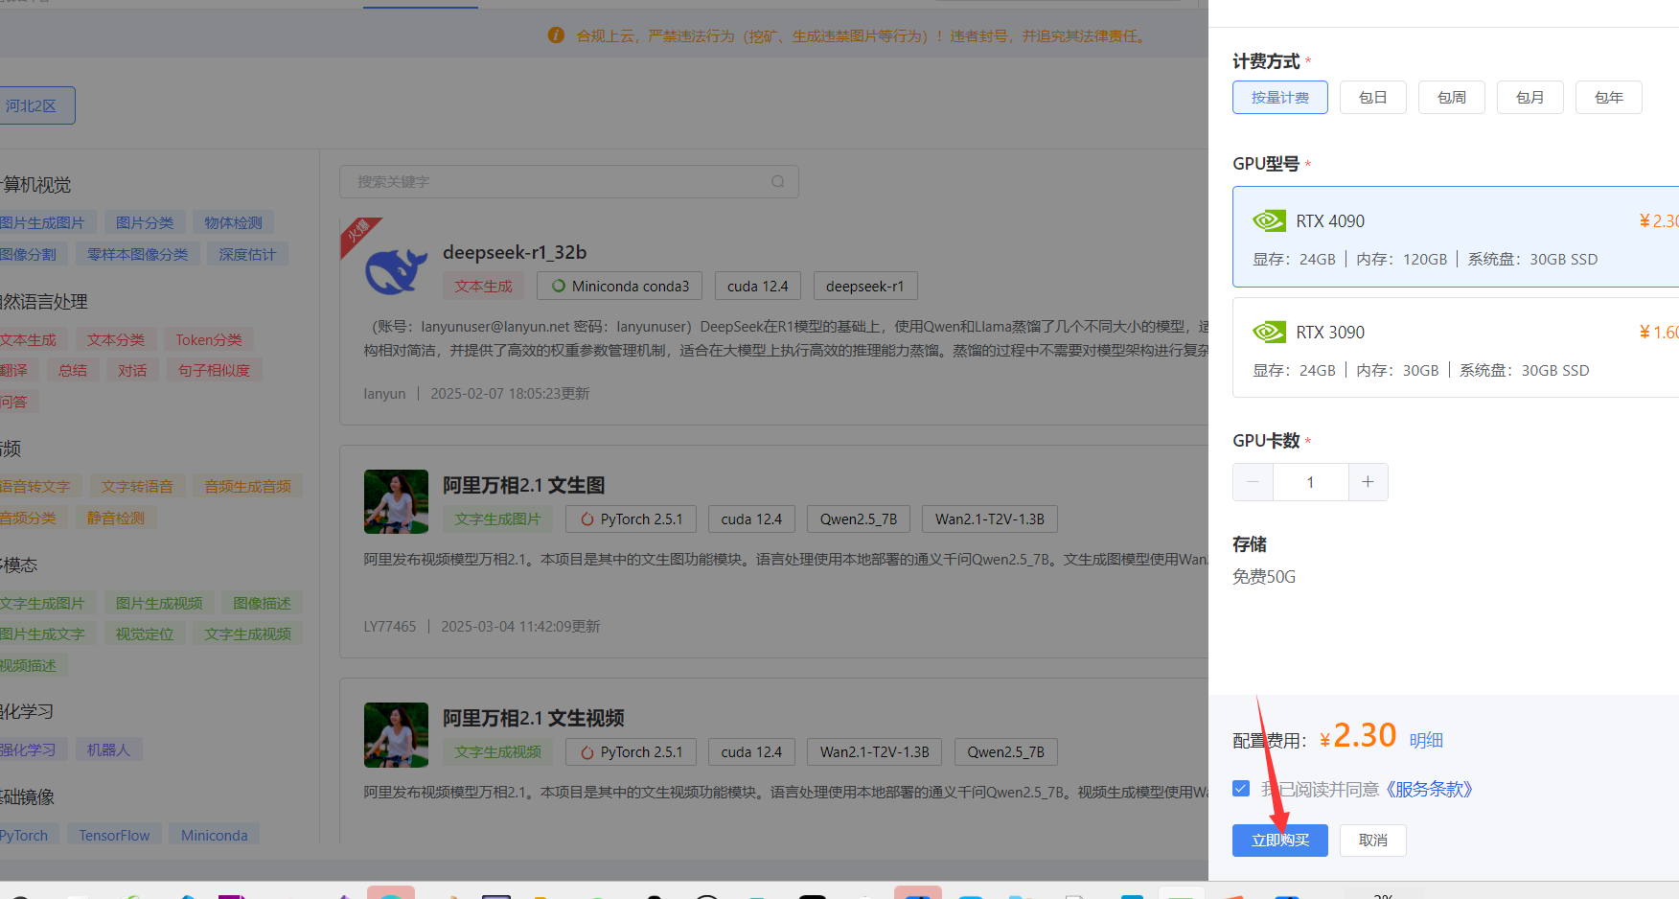Click the GPU卡数 number input field
The image size is (1679, 899).
[1310, 482]
